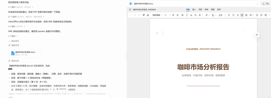Click the down arrow scroll-to-bottom button
This screenshot has width=271, height=98.
click(x=51, y=89)
